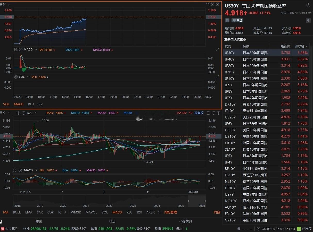Click the bell alert icon in the US30Y panel
This screenshot has height=232, width=313.
pyautogui.click(x=308, y=20)
